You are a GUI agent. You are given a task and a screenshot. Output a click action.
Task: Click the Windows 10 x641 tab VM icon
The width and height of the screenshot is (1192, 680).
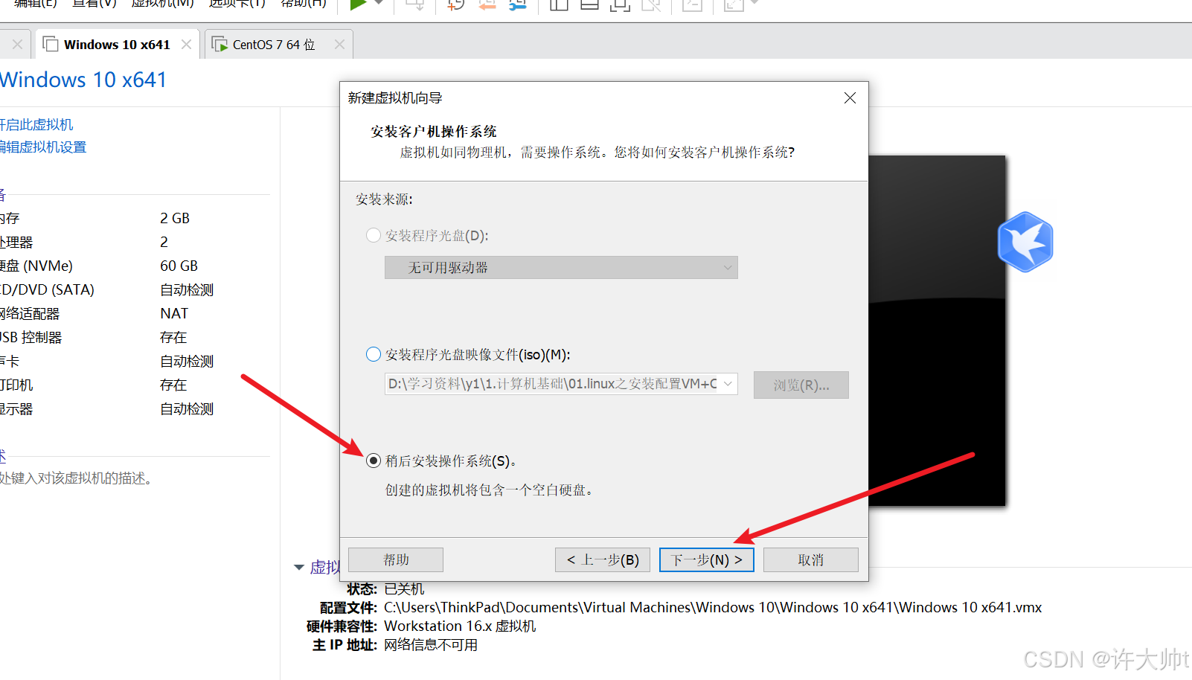coord(51,45)
